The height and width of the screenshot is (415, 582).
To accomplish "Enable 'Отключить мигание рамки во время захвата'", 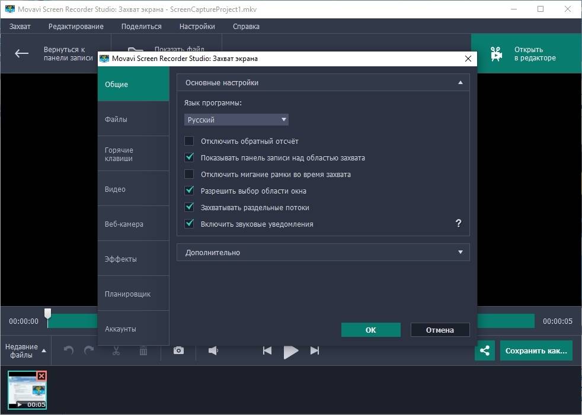I will (189, 174).
